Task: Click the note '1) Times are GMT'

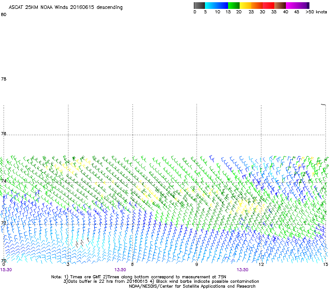Action: 83,277
